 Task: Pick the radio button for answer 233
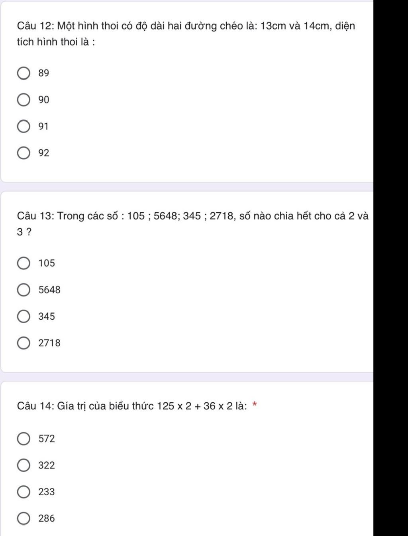coord(24,492)
